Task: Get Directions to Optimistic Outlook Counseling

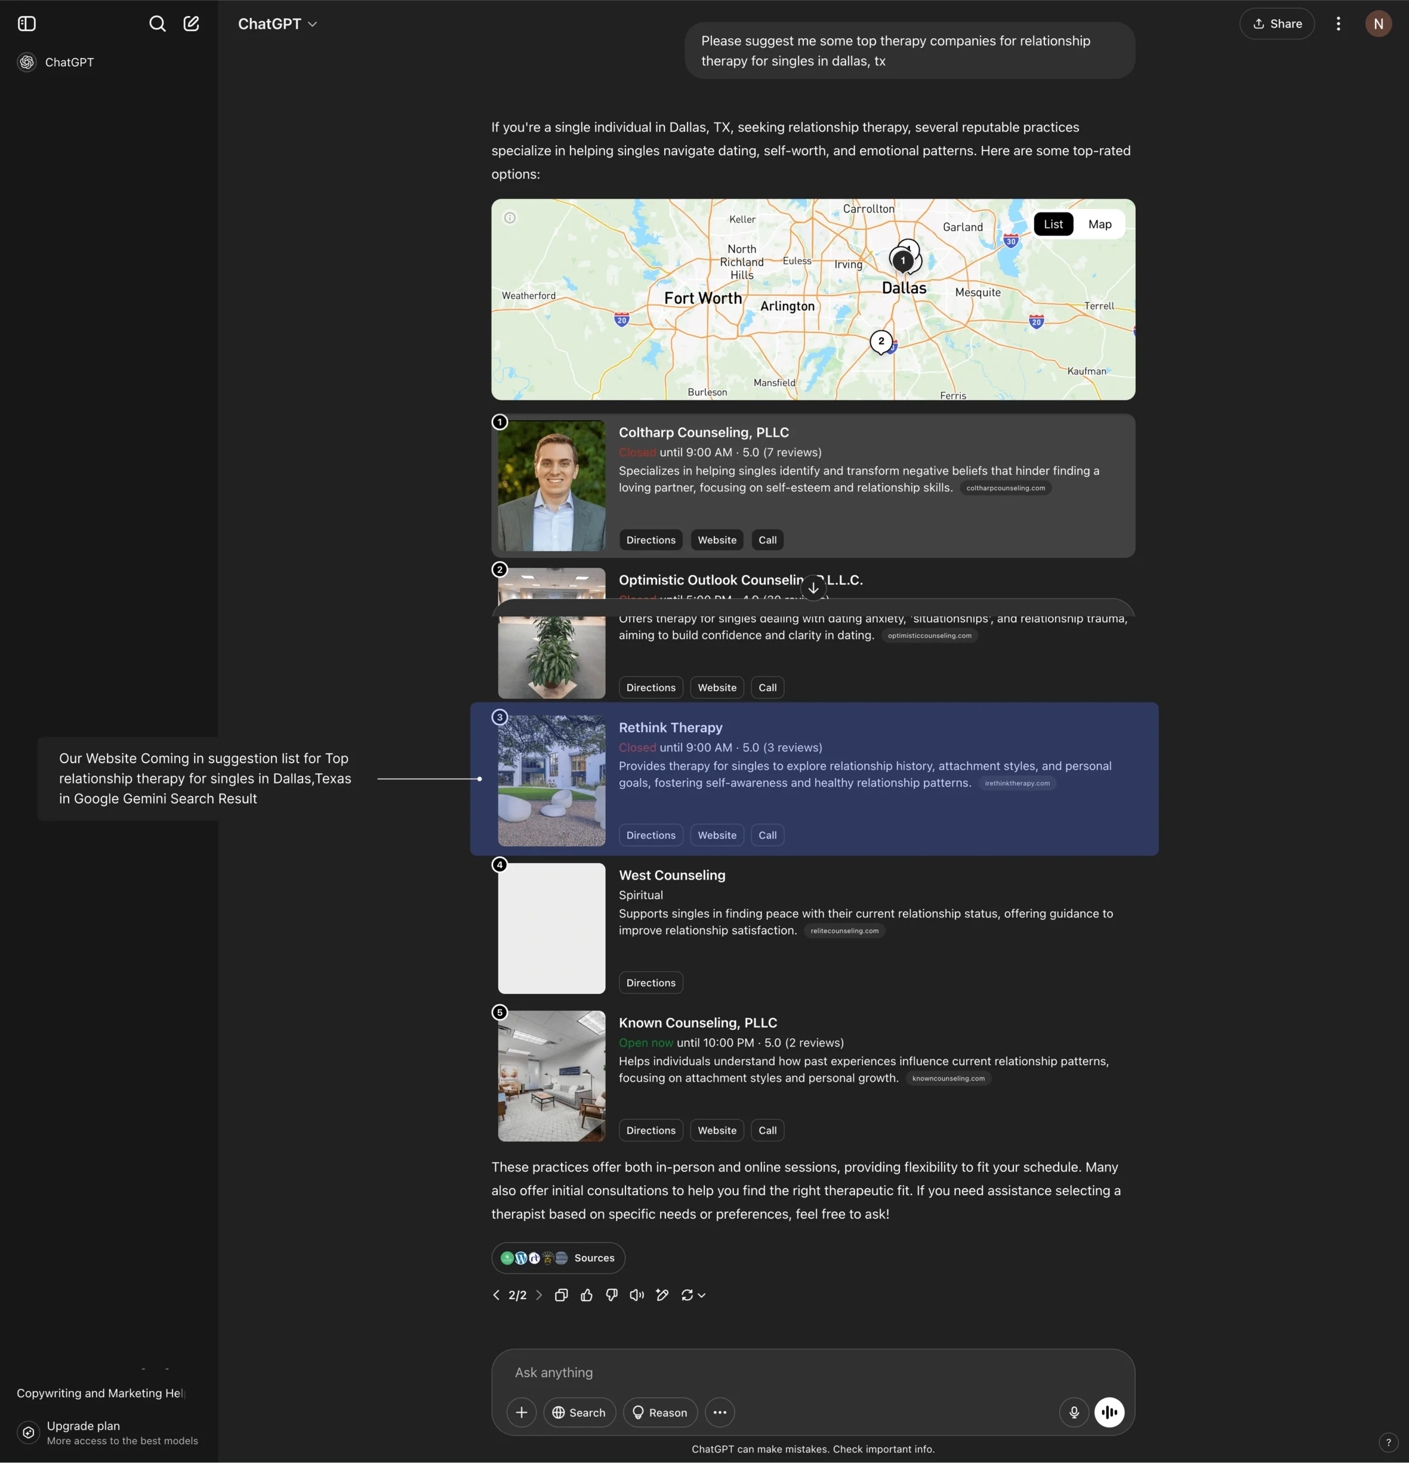Action: click(x=651, y=688)
